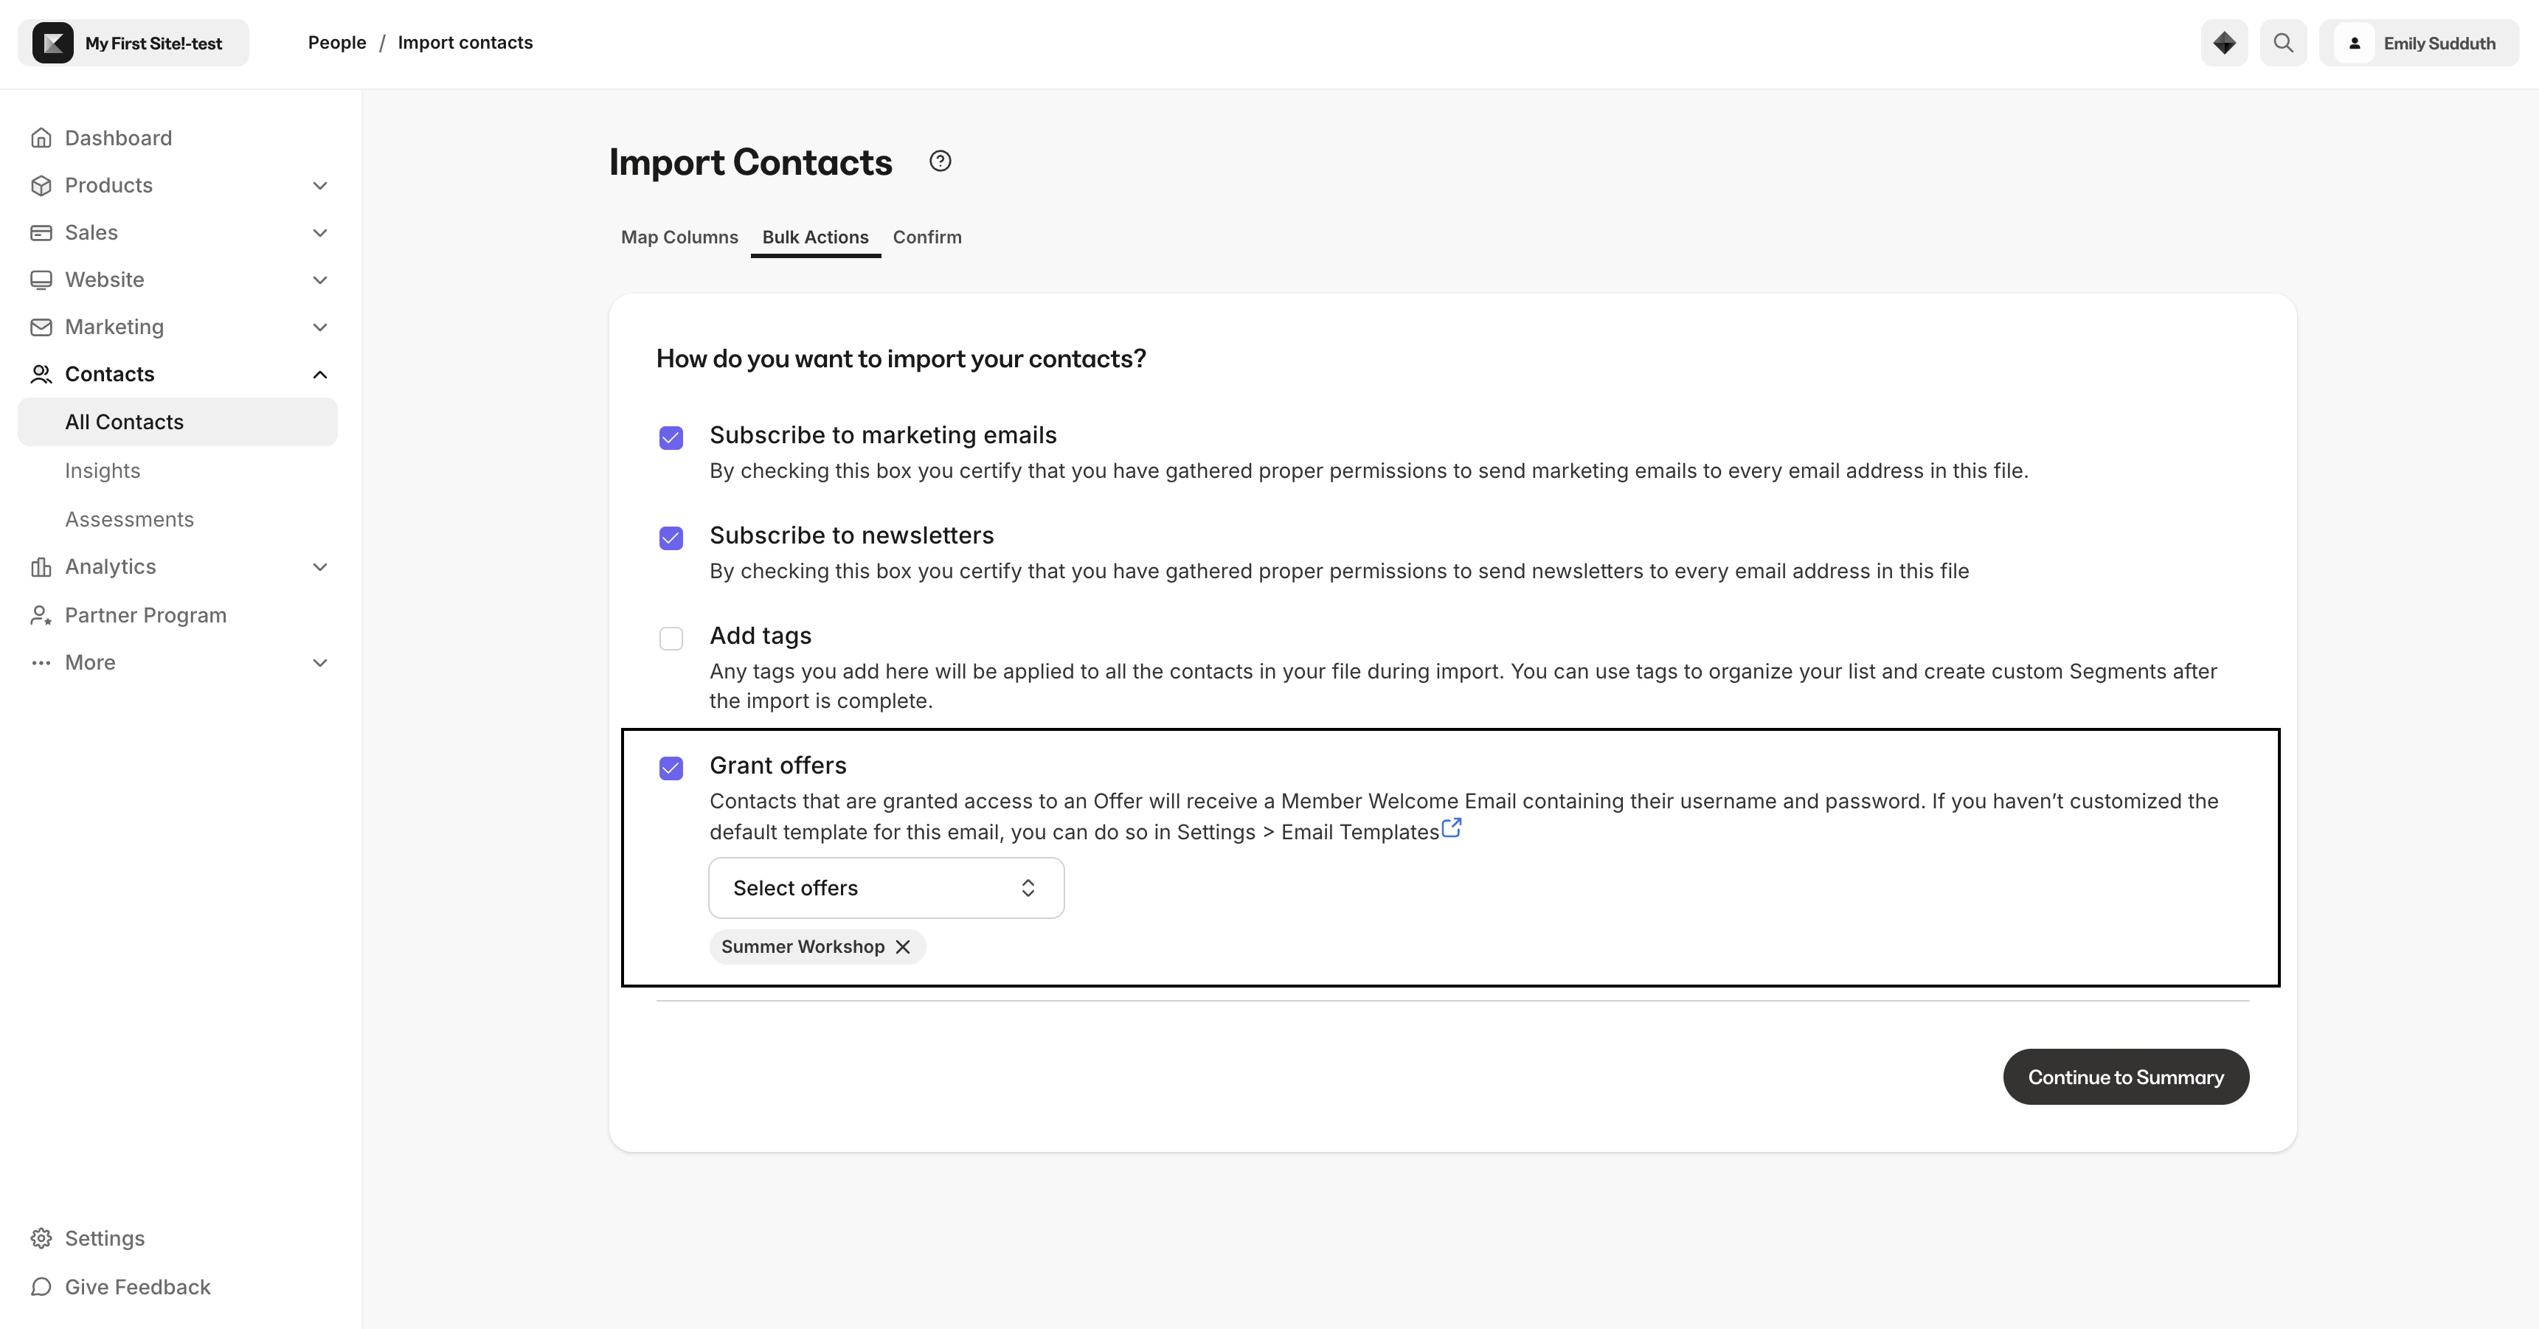The height and width of the screenshot is (1329, 2539).
Task: Uncheck Subscribe to marketing emails
Action: click(x=671, y=437)
